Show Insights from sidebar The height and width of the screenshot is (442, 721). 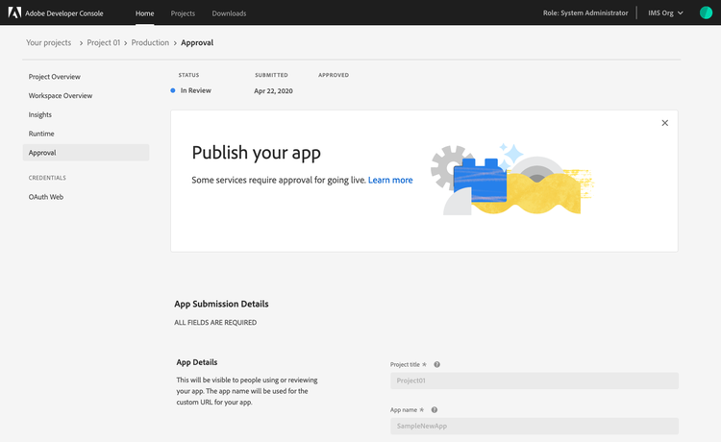click(x=40, y=114)
